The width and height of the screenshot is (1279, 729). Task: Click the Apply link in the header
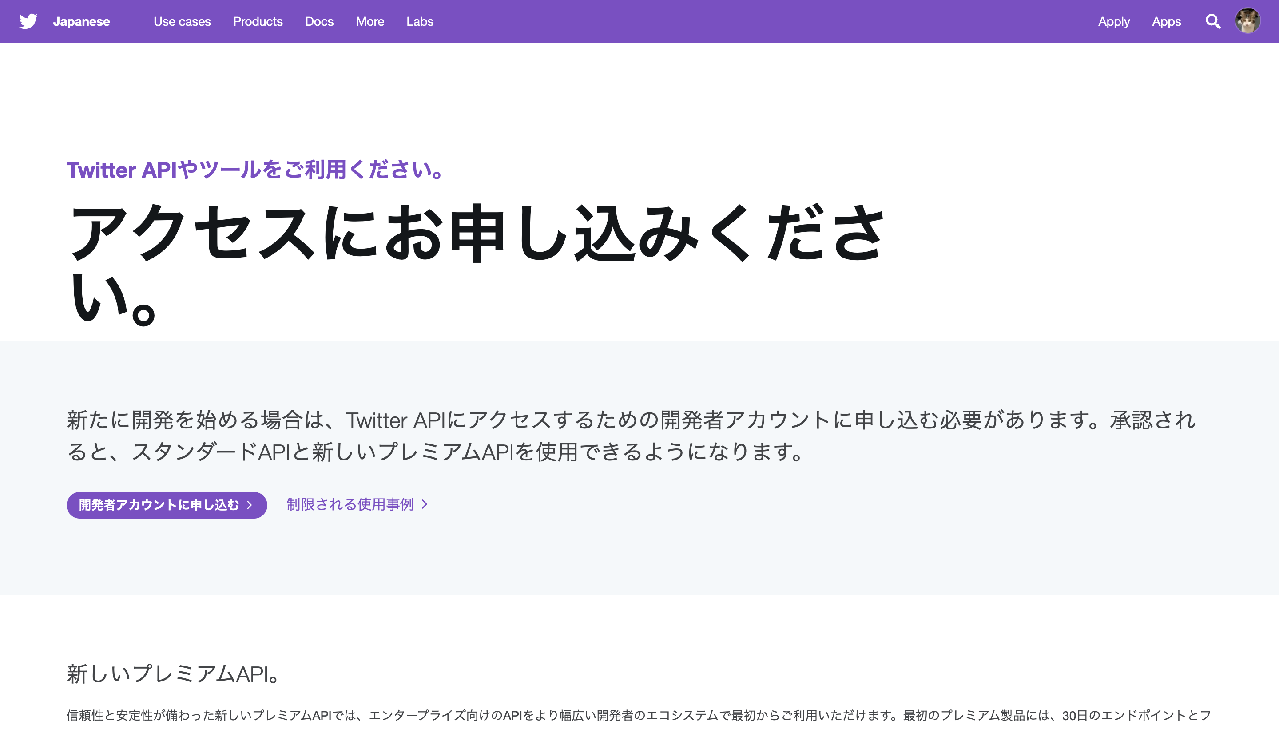click(x=1114, y=21)
